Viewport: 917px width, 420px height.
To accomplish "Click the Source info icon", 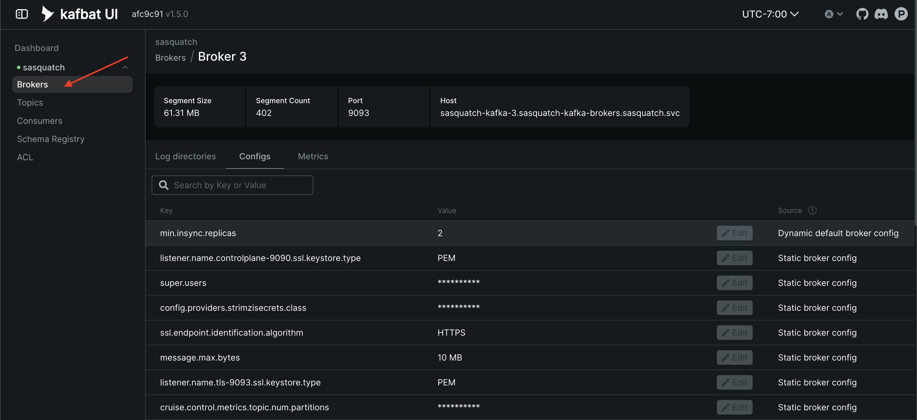I will [812, 210].
